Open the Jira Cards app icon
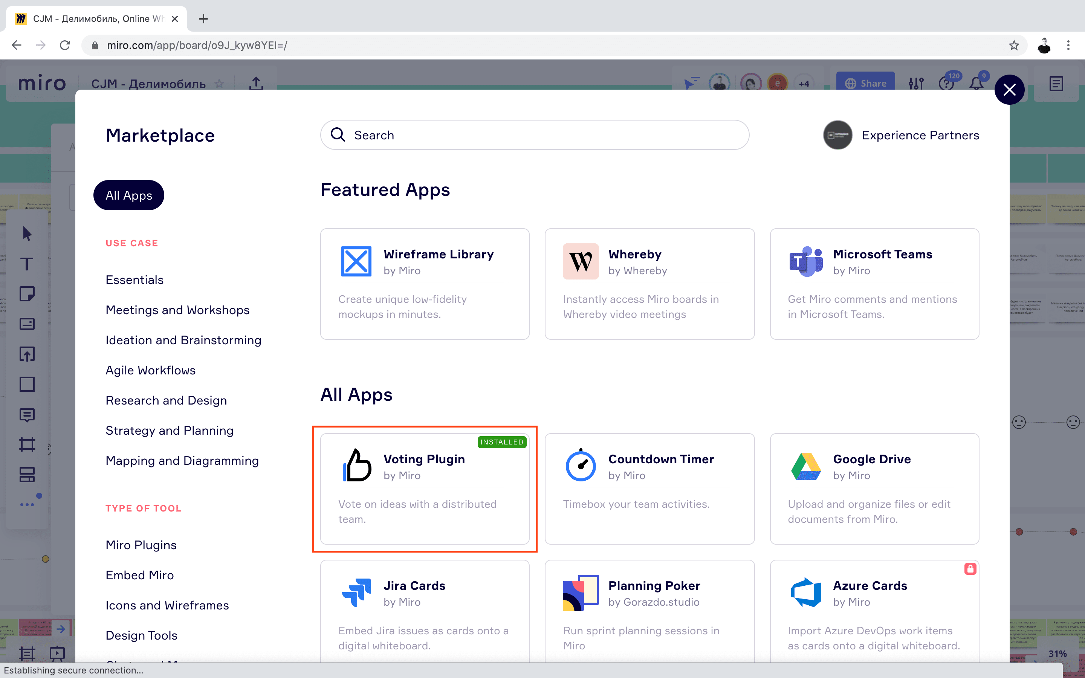The image size is (1085, 678). click(356, 593)
